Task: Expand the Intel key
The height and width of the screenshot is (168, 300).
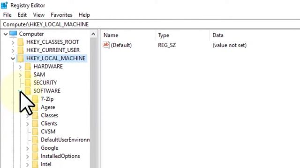Action: [28, 165]
